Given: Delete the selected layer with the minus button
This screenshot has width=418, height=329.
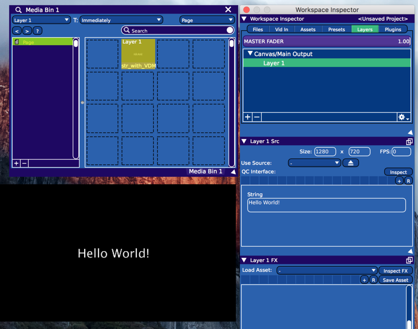Looking at the screenshot, I should pos(257,117).
